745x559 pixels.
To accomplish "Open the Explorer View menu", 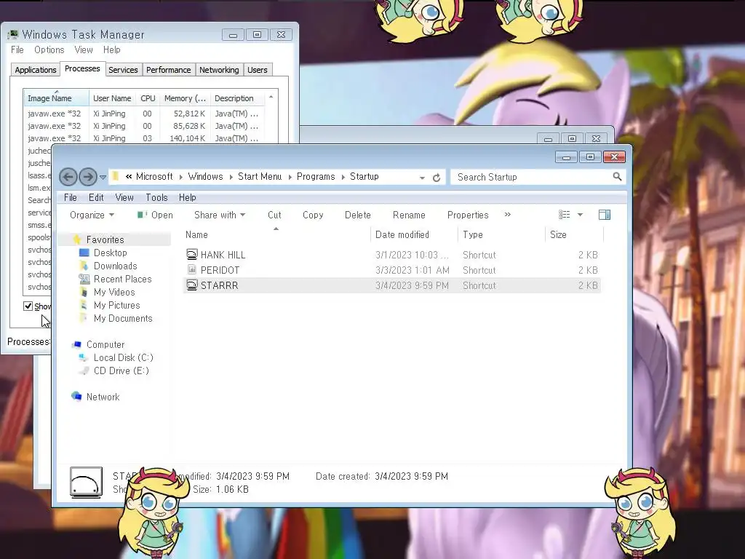I will 124,197.
